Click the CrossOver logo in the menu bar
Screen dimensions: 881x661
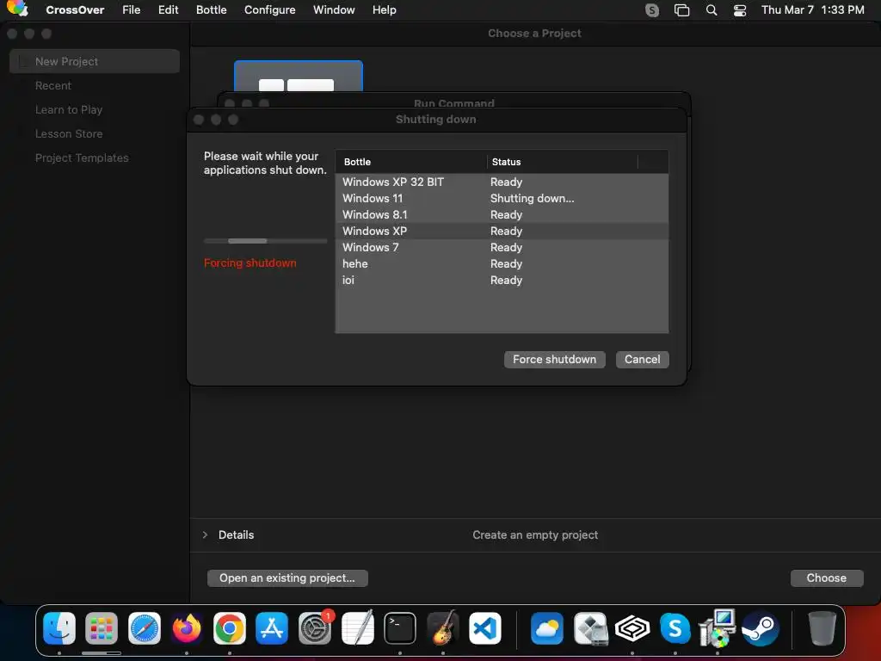pyautogui.click(x=17, y=9)
